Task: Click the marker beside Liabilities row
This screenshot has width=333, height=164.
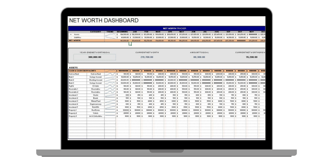Action: [x=71, y=37]
